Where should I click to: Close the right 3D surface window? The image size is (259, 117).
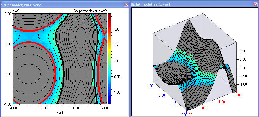point(256,4)
